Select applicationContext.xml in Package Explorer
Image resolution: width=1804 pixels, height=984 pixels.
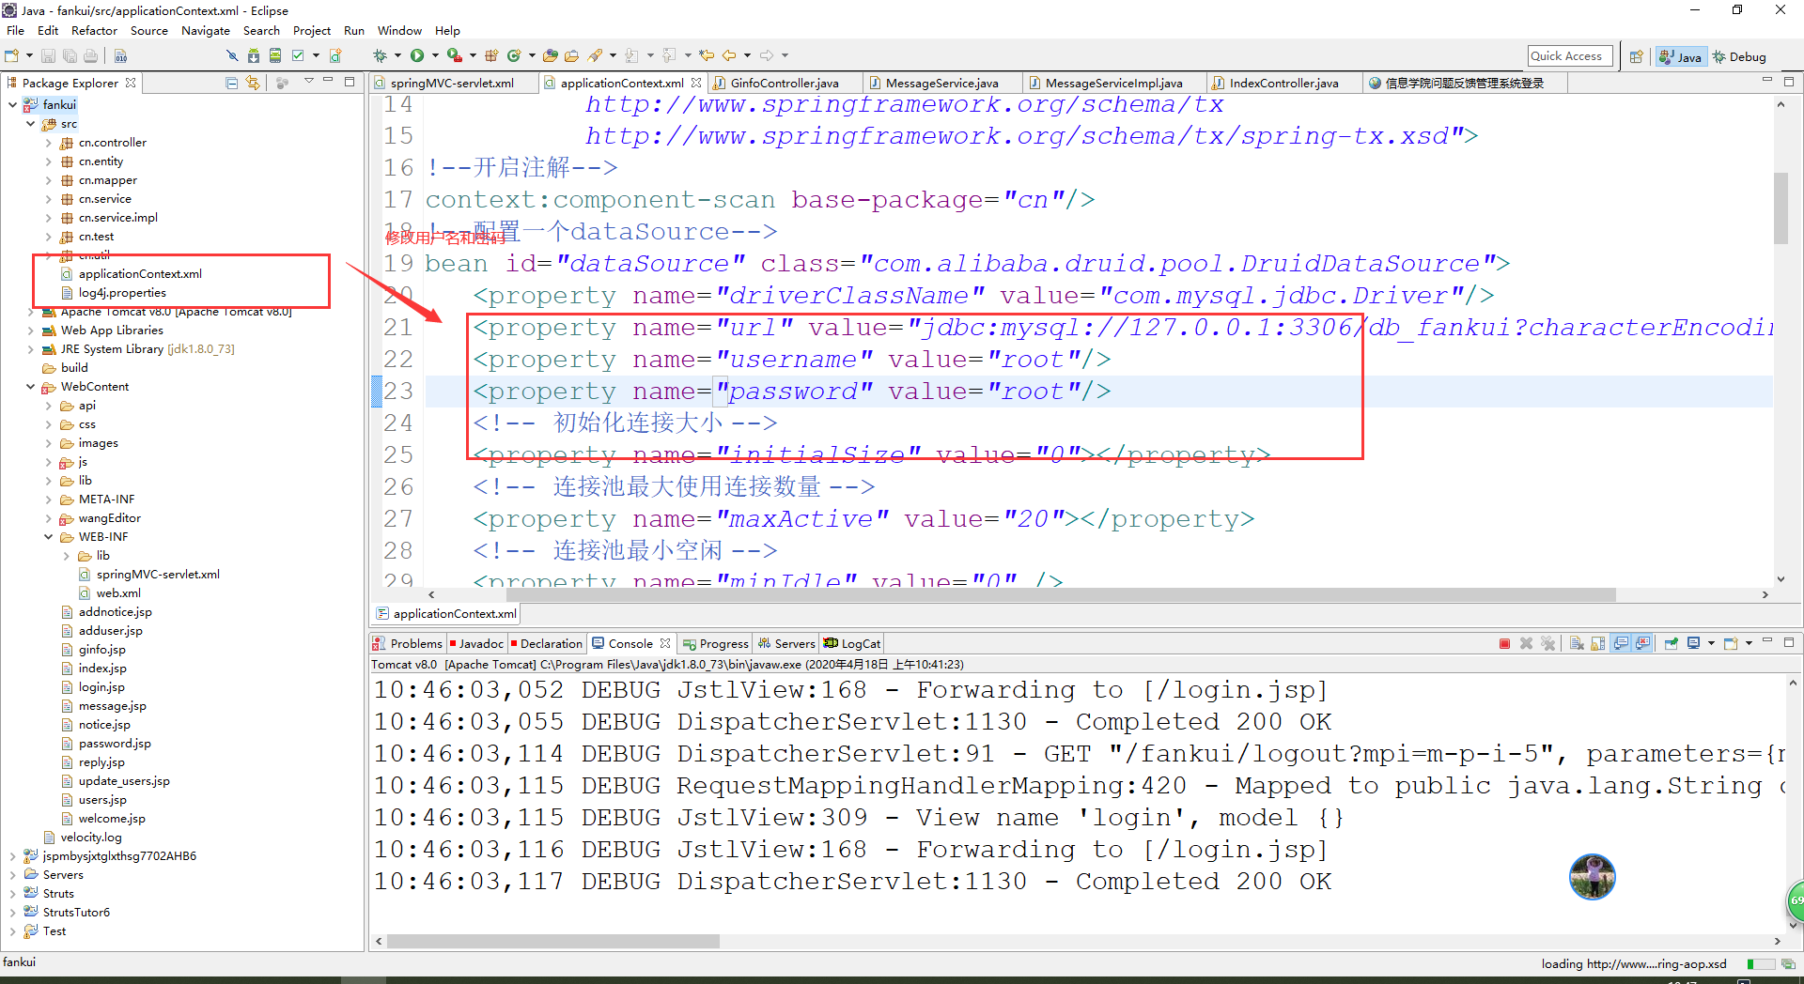pyautogui.click(x=140, y=274)
